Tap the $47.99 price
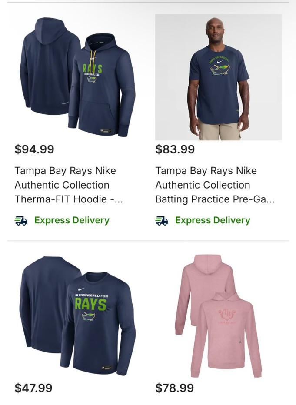Image resolution: width=296 pixels, height=405 pixels. pyautogui.click(x=33, y=388)
